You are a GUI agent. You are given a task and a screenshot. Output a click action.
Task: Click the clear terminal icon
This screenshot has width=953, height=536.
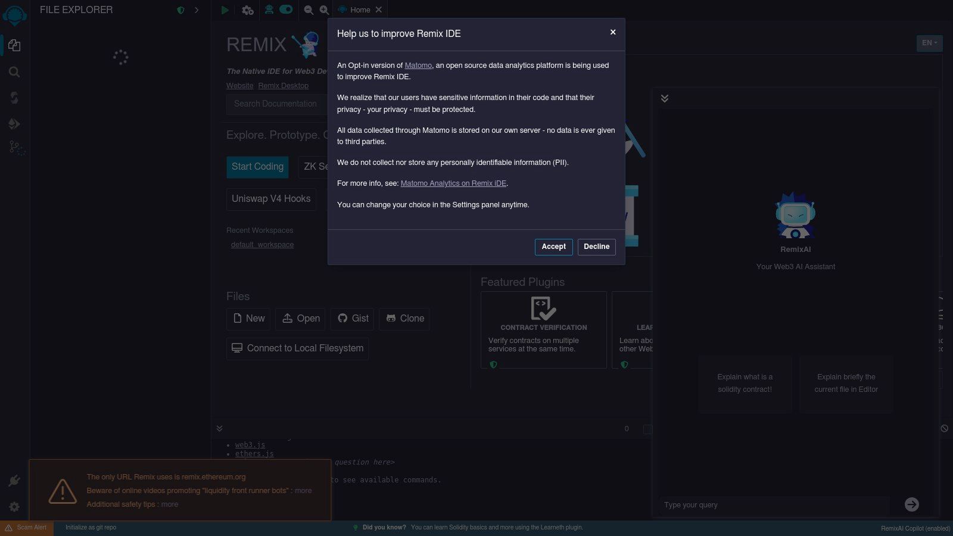click(x=944, y=428)
